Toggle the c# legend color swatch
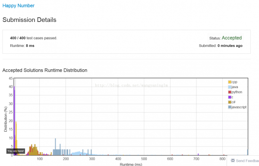 point(230,102)
